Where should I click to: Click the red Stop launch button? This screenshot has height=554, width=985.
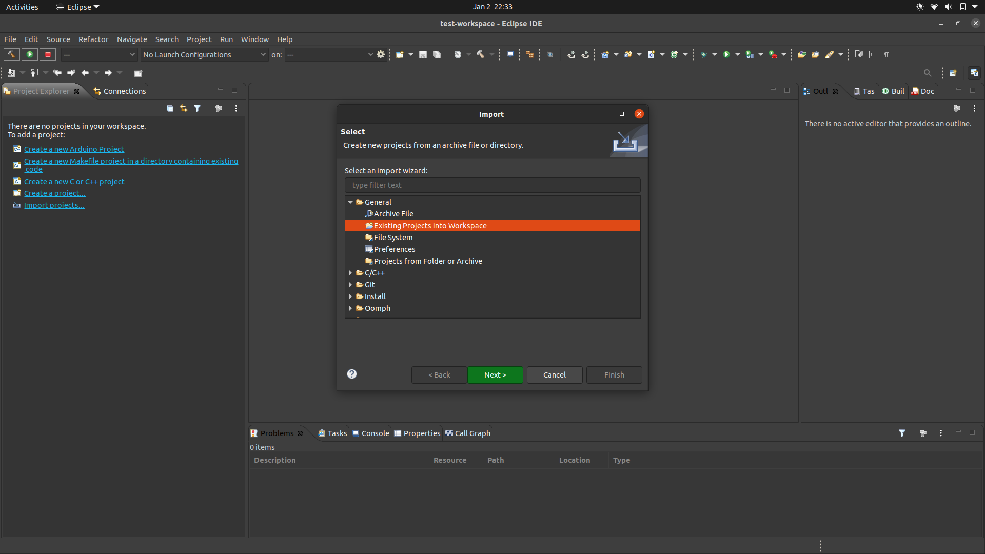[x=48, y=54]
